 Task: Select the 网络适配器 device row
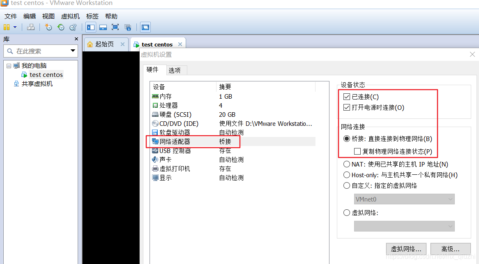[233, 141]
